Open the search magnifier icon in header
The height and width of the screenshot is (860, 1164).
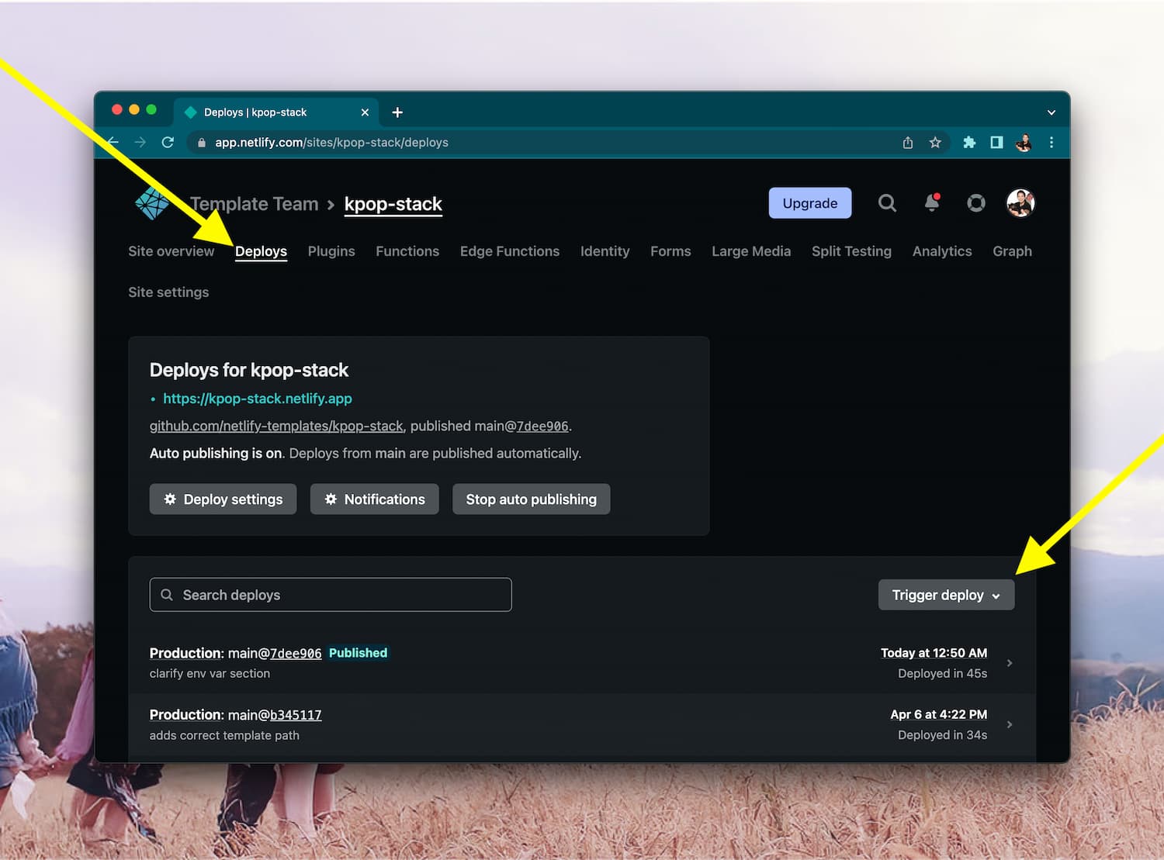point(887,203)
